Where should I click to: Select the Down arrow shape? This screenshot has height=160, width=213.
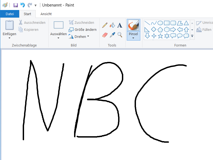click(x=147, y=36)
